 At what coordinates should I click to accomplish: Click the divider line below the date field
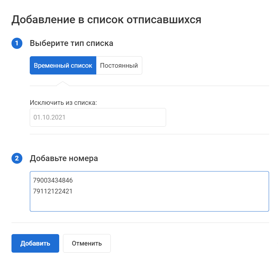point(149,134)
